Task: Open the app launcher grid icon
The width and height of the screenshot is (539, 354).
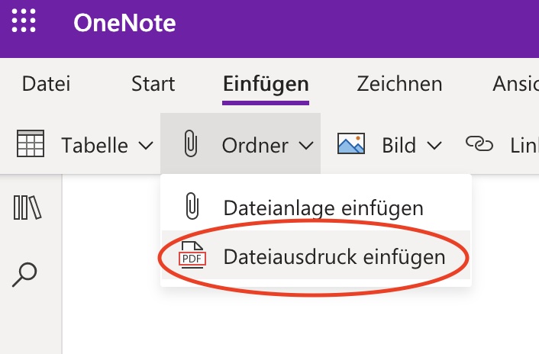Action: click(x=24, y=21)
